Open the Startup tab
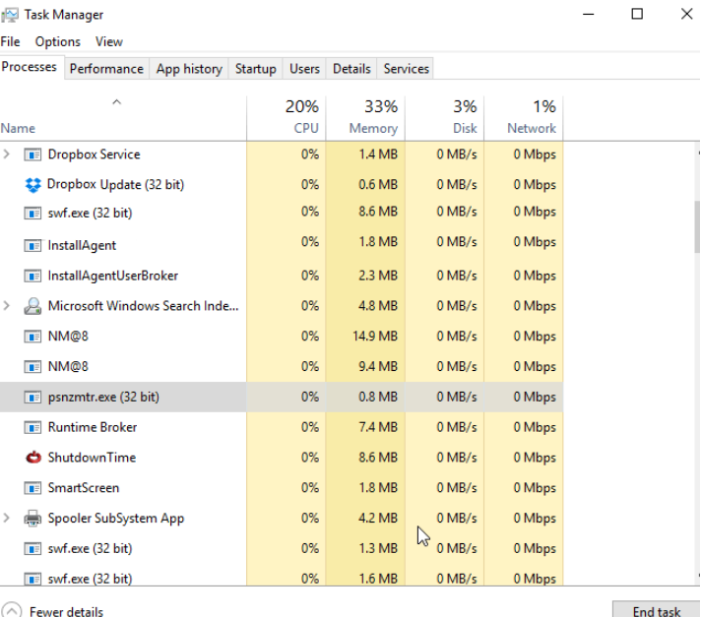Screen dimensions: 701x617 click(255, 69)
